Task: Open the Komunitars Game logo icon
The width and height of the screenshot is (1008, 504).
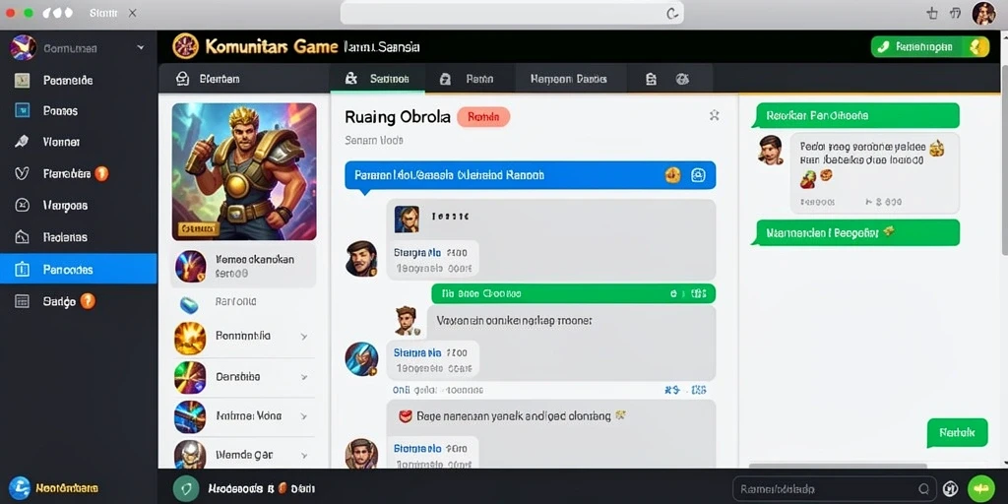Action: [x=186, y=46]
